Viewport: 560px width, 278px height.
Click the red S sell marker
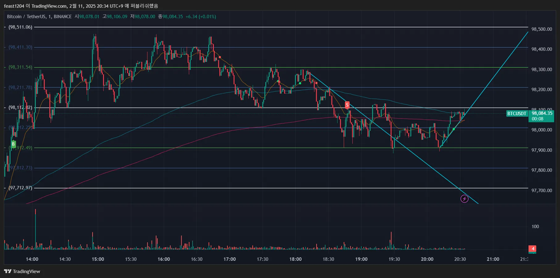point(347,105)
